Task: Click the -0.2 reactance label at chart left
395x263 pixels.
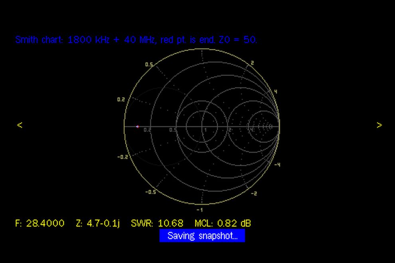Action: click(122, 157)
